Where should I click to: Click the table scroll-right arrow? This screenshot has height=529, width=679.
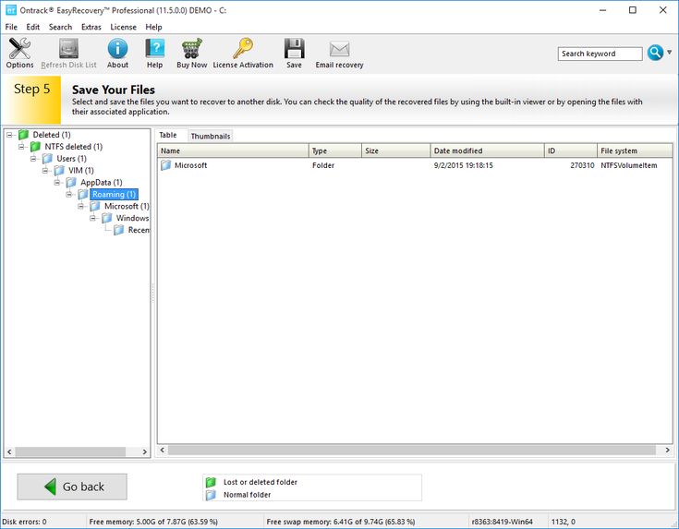click(x=667, y=451)
